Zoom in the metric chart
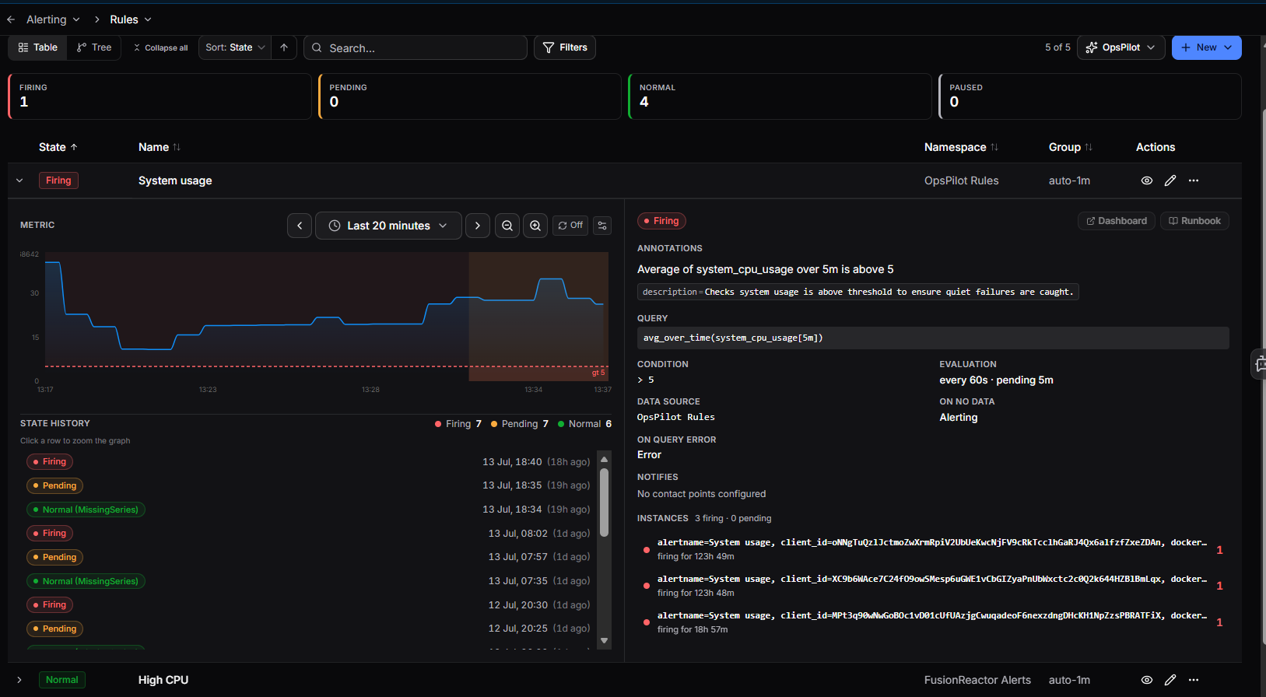Image resolution: width=1266 pixels, height=697 pixels. pos(535,226)
